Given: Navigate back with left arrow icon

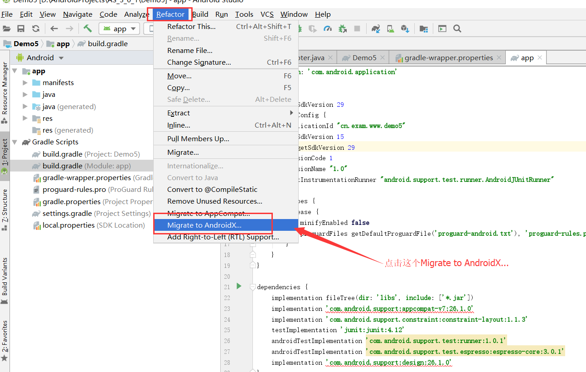Looking at the screenshot, I should click(54, 29).
